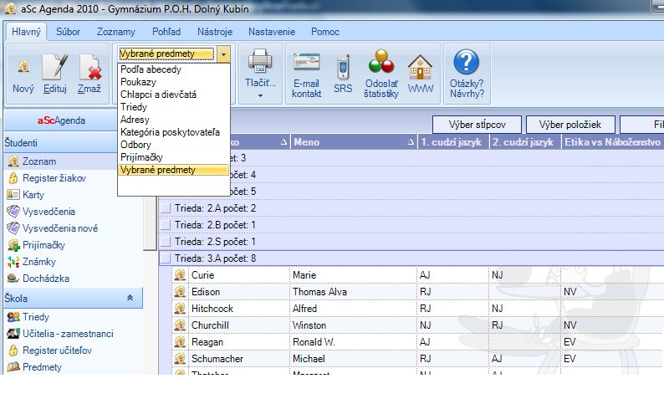This screenshot has width=664, height=399.
Task: Click the Edituj pencil icon
Action: [55, 67]
